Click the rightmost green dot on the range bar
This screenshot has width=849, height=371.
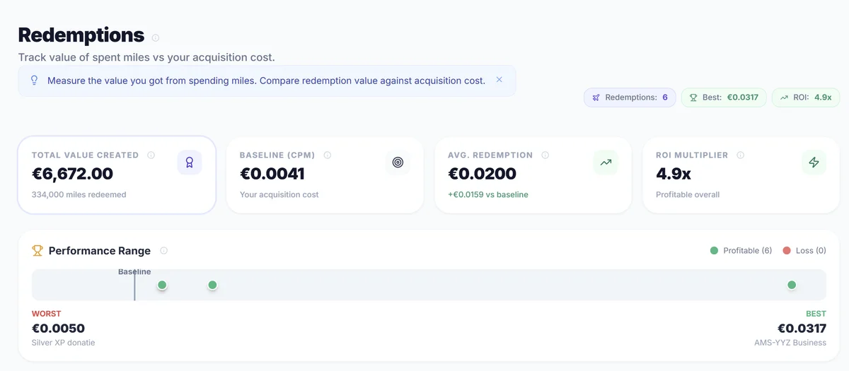(x=792, y=285)
